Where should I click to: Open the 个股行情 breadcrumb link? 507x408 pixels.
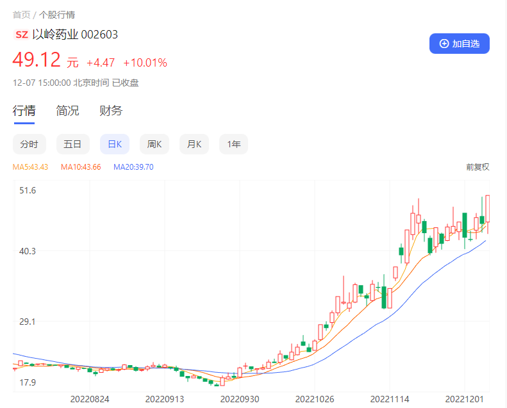57,15
